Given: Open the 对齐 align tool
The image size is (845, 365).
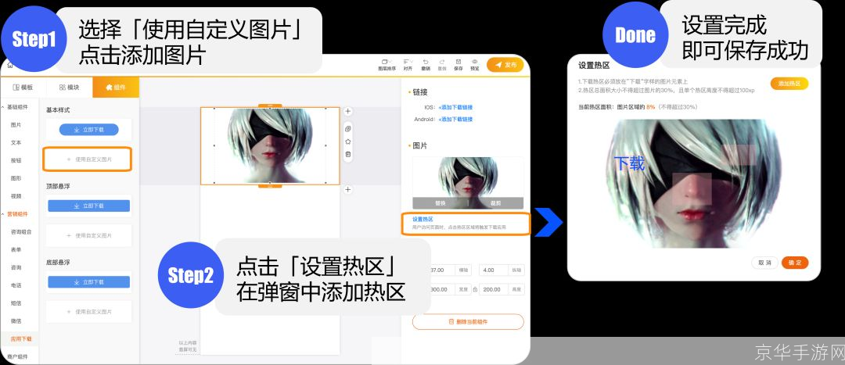Looking at the screenshot, I should (x=408, y=65).
